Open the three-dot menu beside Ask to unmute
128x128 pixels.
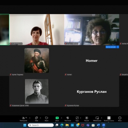point(118,47)
